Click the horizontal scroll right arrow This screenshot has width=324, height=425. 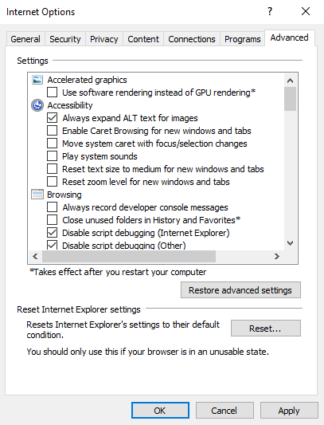point(276,257)
